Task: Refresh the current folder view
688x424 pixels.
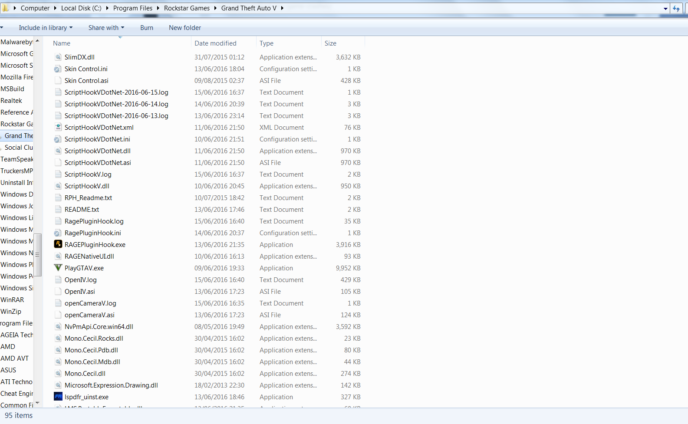Action: tap(676, 8)
